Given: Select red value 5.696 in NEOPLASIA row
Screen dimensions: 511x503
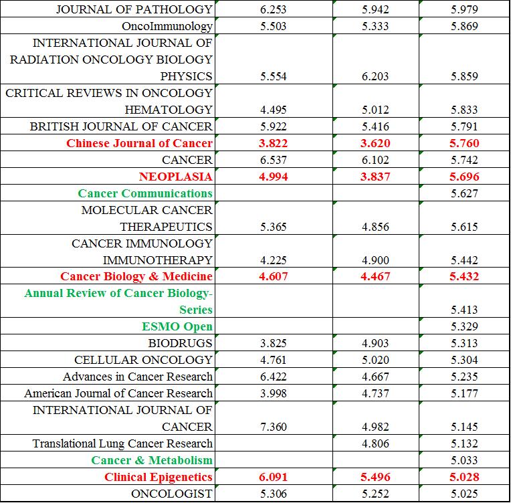Looking at the screenshot, I should (x=464, y=177).
